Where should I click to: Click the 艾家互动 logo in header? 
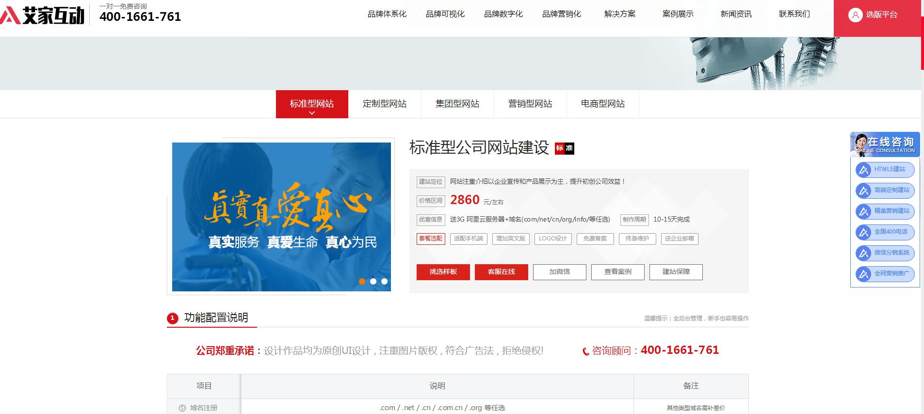click(x=43, y=16)
